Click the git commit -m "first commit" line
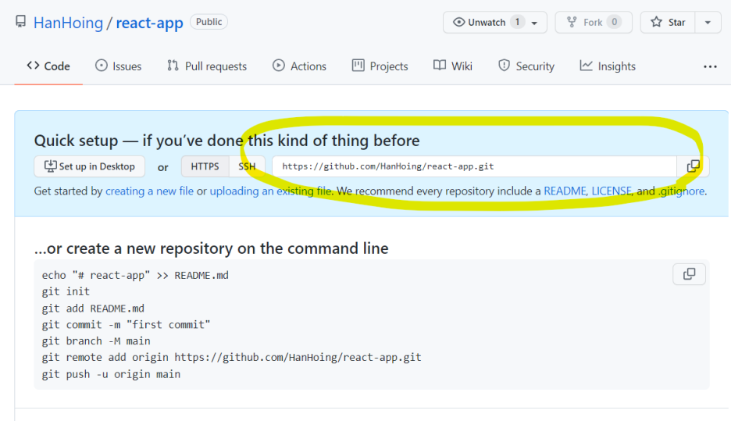The image size is (731, 421). 126,325
